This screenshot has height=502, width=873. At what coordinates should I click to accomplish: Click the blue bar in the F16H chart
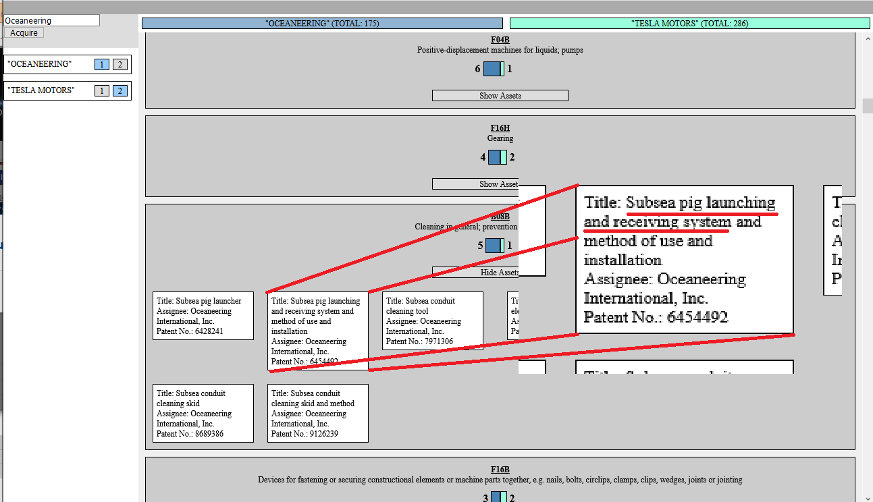point(494,157)
